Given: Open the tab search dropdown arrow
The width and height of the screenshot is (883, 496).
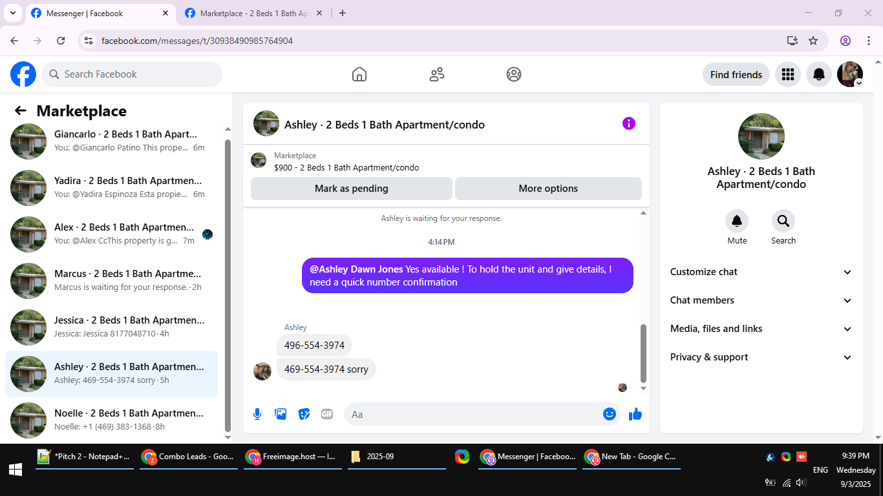Looking at the screenshot, I should [x=12, y=13].
